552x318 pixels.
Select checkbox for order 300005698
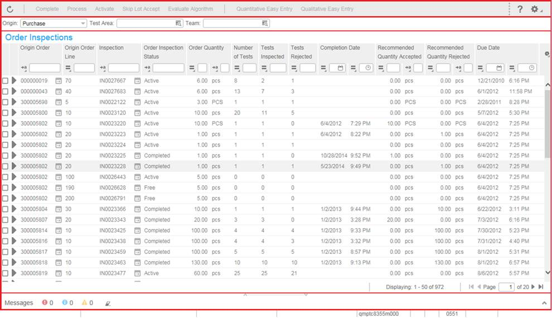point(6,102)
